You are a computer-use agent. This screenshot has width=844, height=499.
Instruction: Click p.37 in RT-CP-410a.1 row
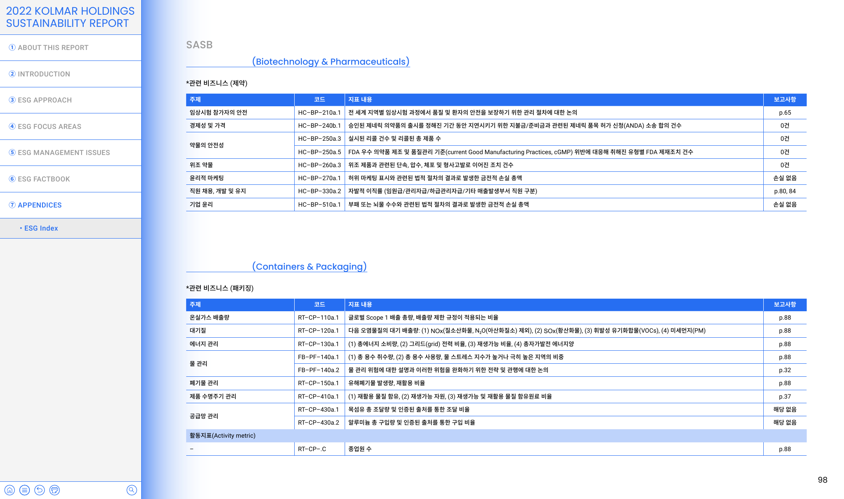click(x=785, y=397)
